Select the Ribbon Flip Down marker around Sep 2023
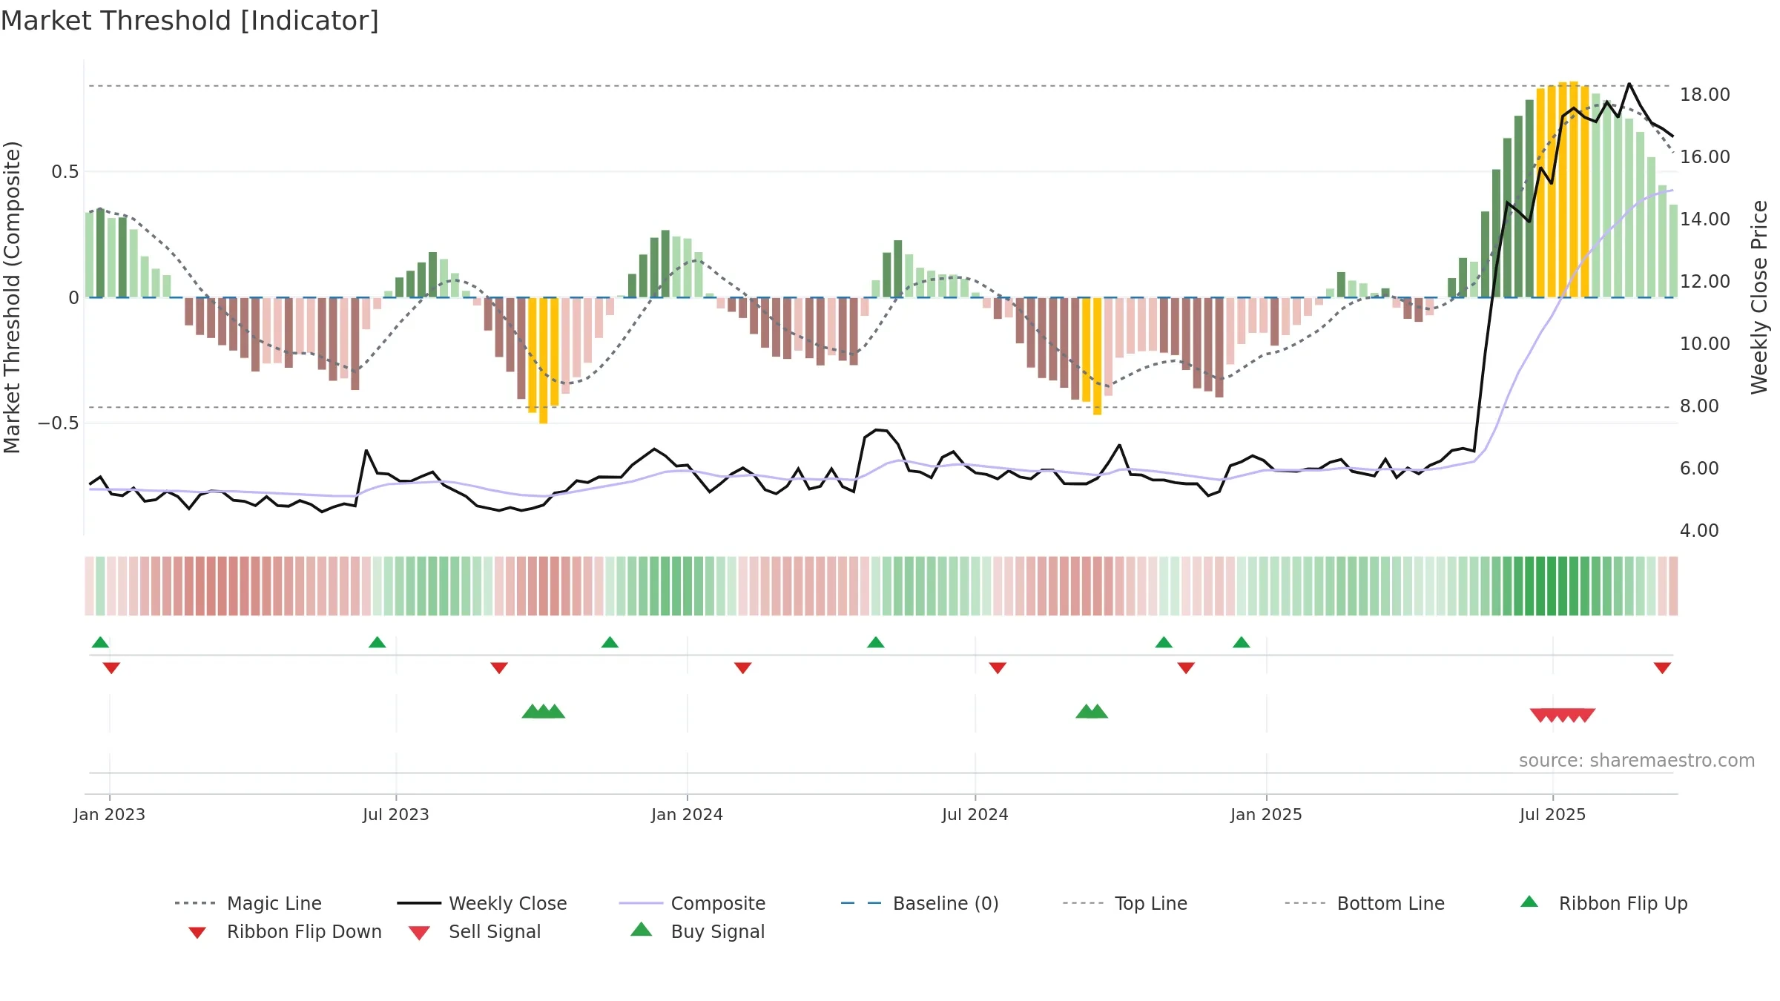The image size is (1780, 1001). [499, 668]
